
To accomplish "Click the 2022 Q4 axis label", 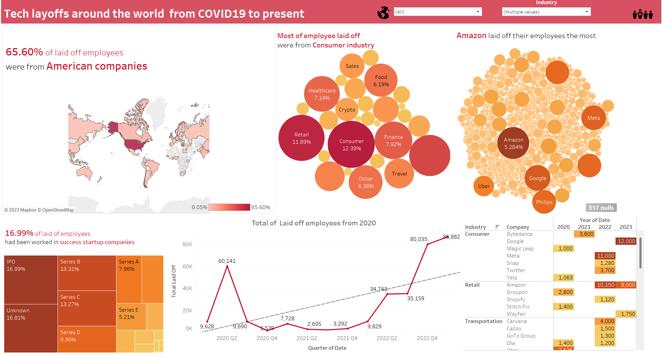I will coord(427,338).
